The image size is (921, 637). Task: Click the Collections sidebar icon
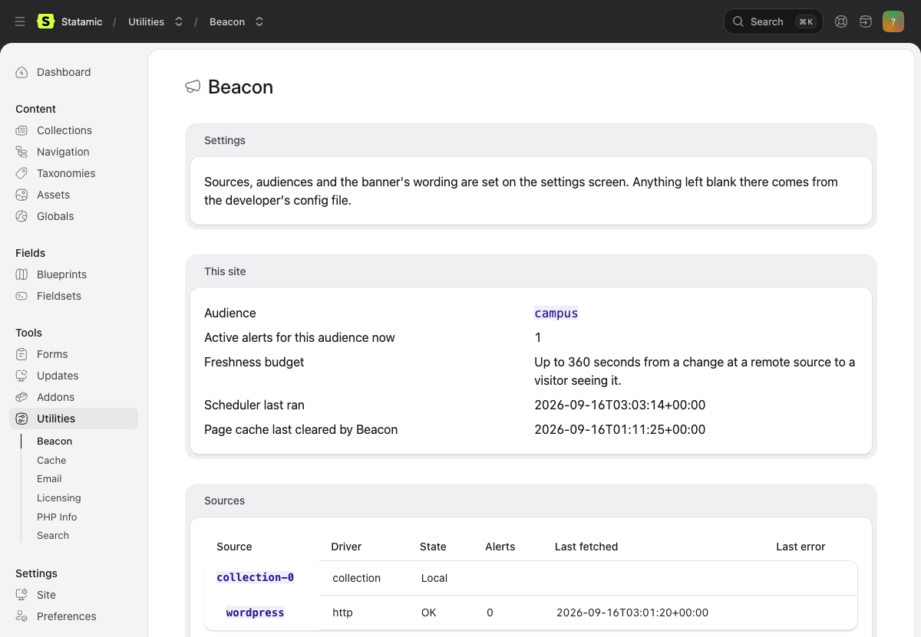[x=21, y=130]
